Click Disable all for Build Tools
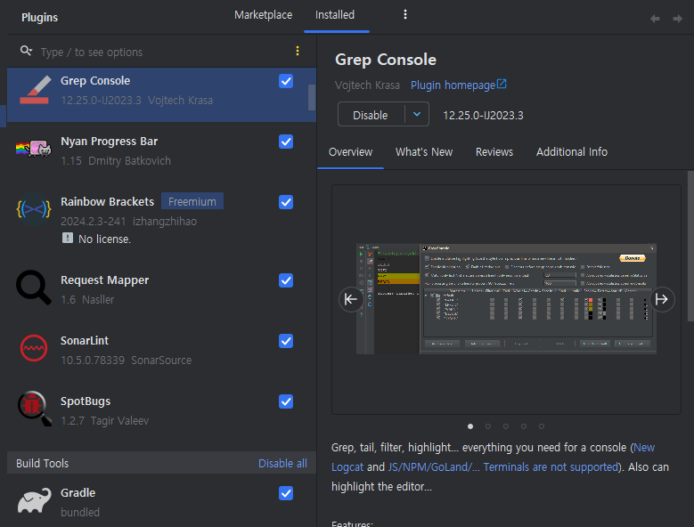Viewport: 694px width, 527px height. (282, 463)
